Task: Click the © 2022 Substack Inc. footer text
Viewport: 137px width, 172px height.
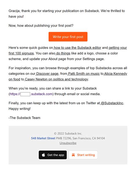Action: (68, 133)
